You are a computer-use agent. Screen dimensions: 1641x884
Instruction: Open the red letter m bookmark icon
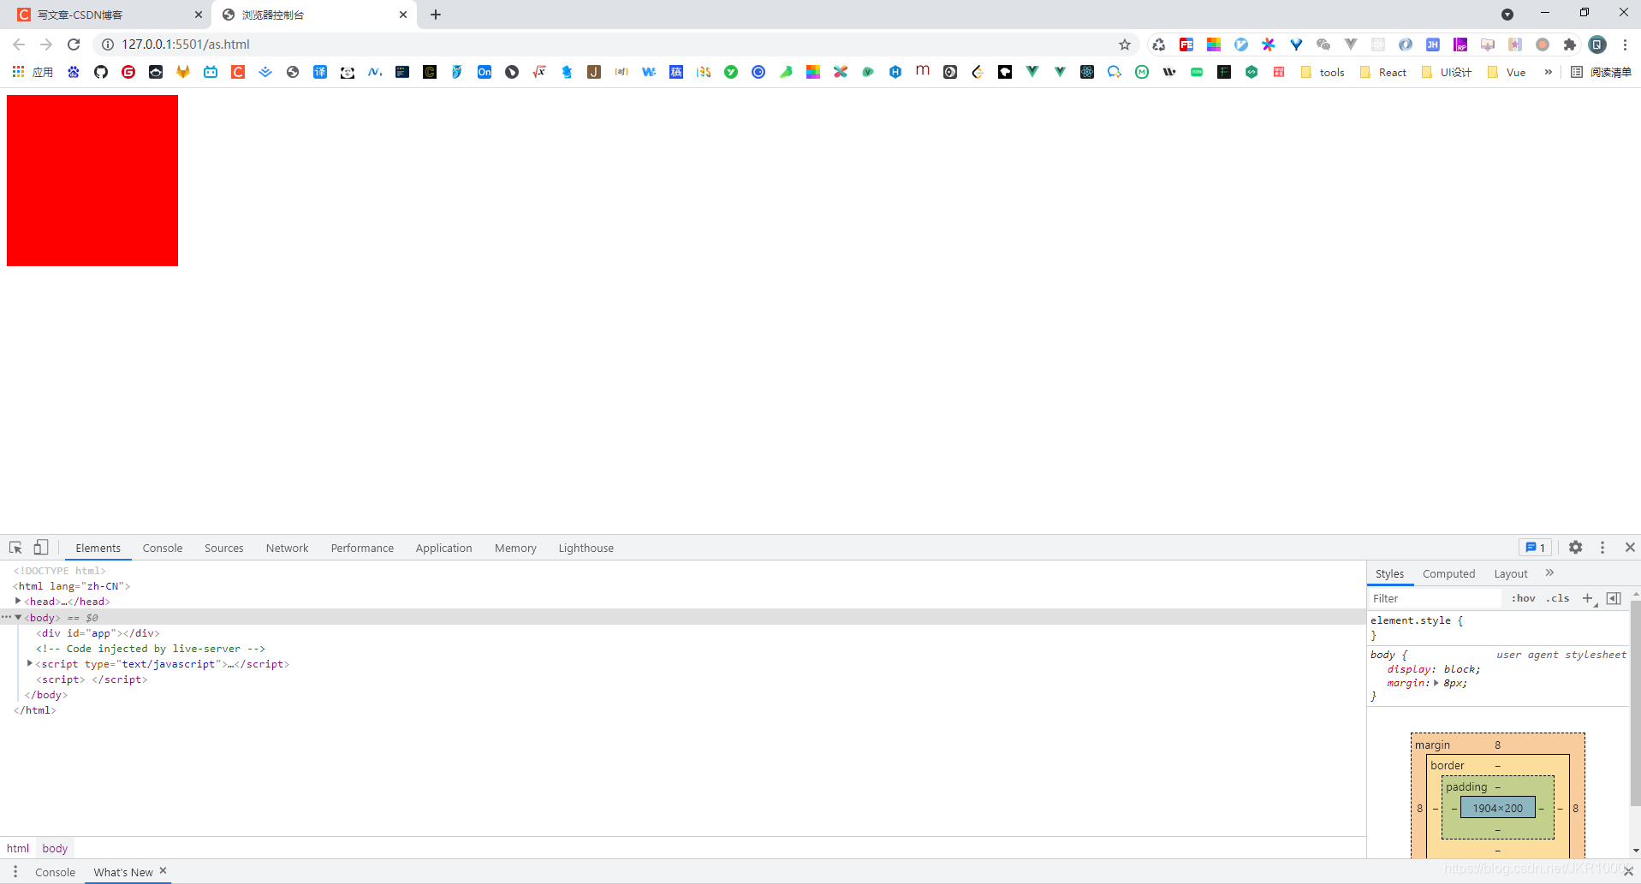click(923, 72)
